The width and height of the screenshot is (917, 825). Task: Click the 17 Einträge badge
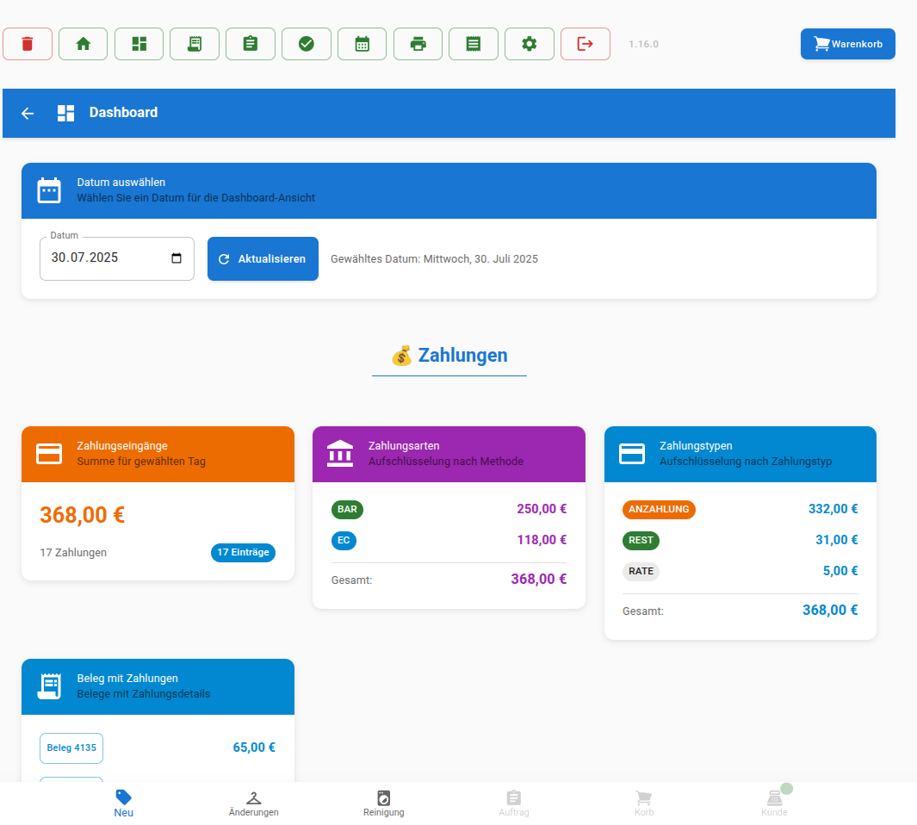[x=243, y=553]
